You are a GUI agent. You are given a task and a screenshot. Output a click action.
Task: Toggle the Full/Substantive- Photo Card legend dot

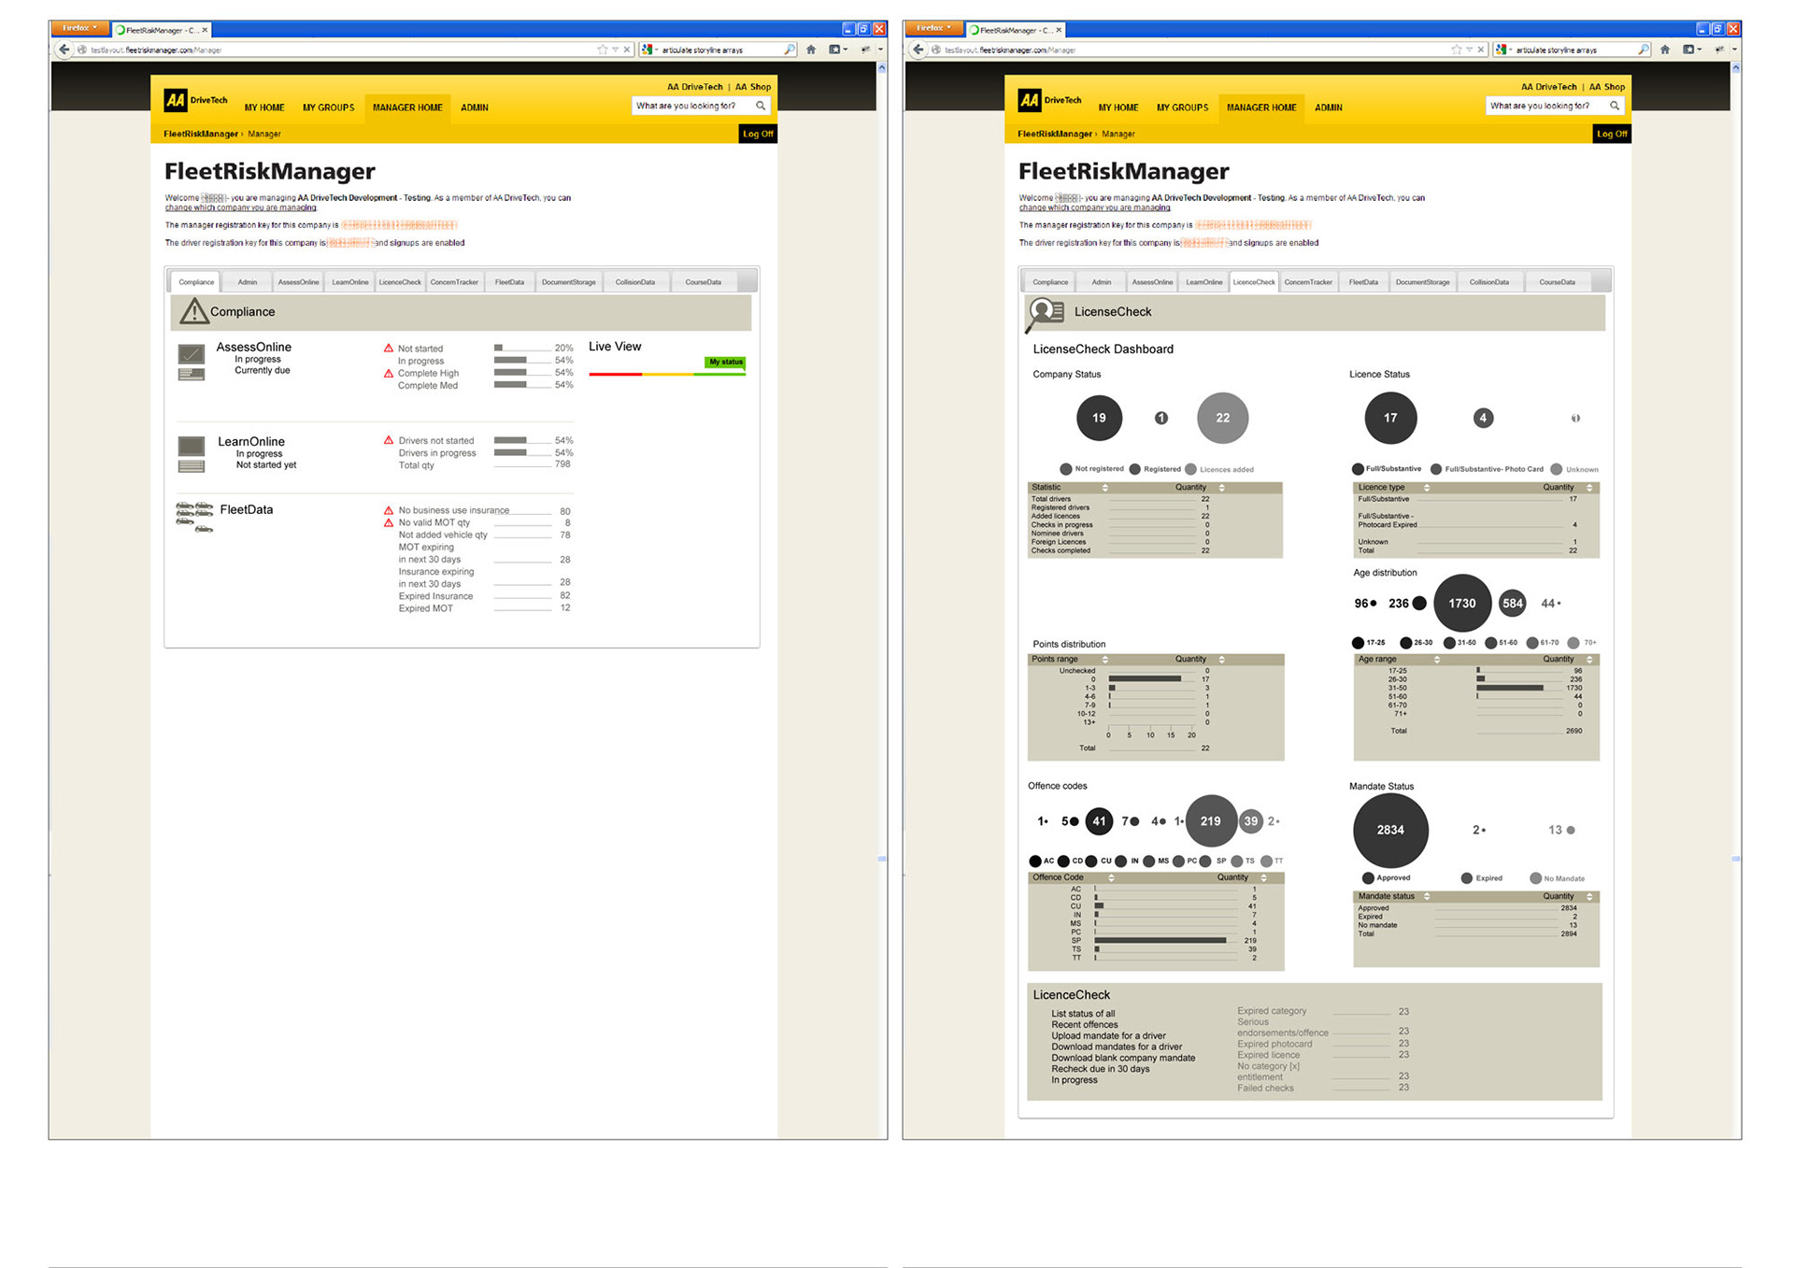tap(1436, 469)
